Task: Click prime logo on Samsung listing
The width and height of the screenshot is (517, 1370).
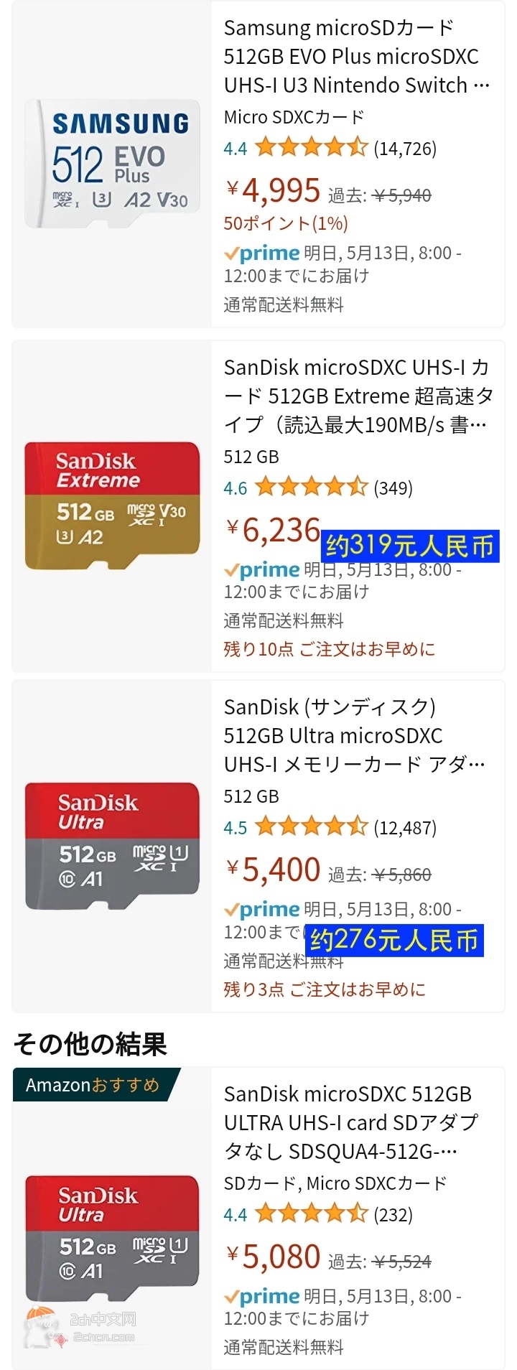Action: [x=262, y=253]
